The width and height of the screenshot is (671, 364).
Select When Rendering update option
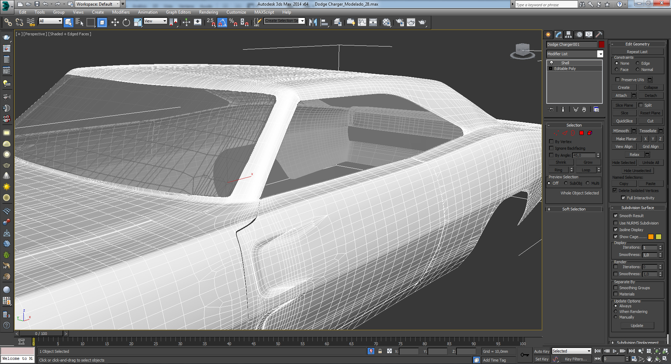[615, 312]
